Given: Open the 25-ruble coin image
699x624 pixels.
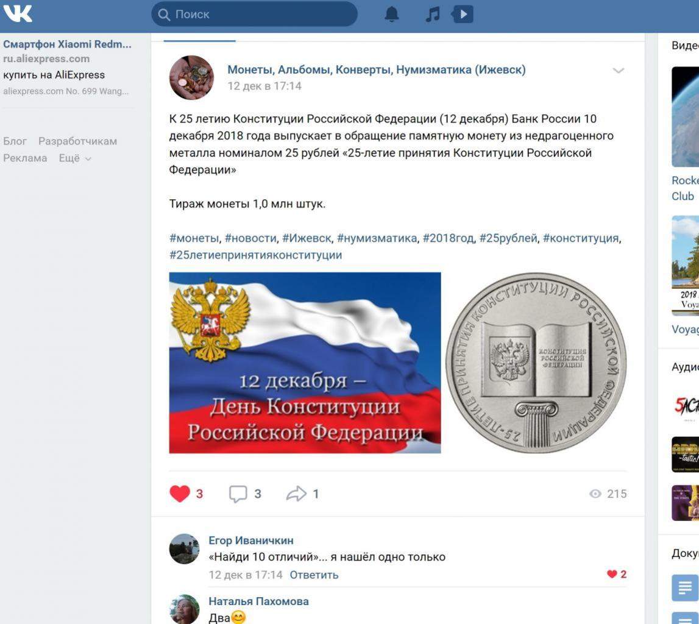Looking at the screenshot, I should coord(536,362).
